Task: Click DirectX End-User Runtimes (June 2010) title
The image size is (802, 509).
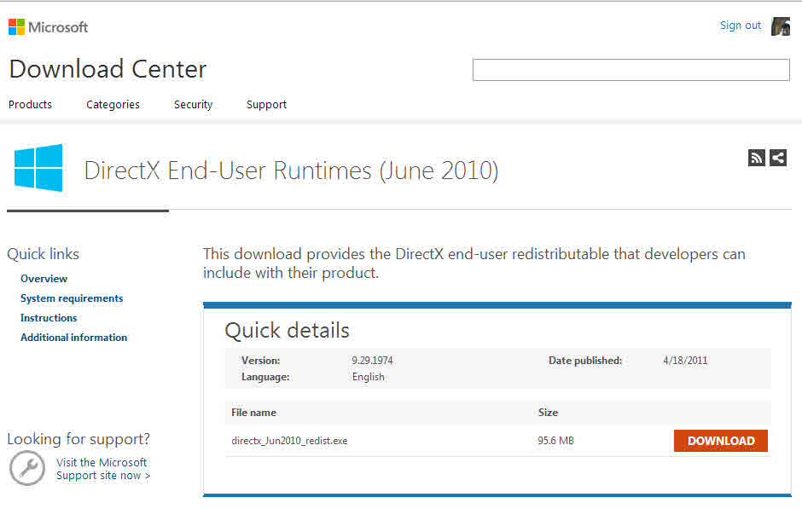Action: coord(292,171)
